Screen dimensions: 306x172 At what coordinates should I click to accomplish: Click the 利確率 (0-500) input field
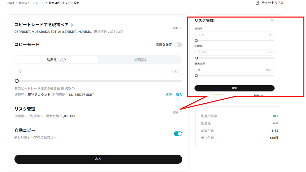click(232, 52)
